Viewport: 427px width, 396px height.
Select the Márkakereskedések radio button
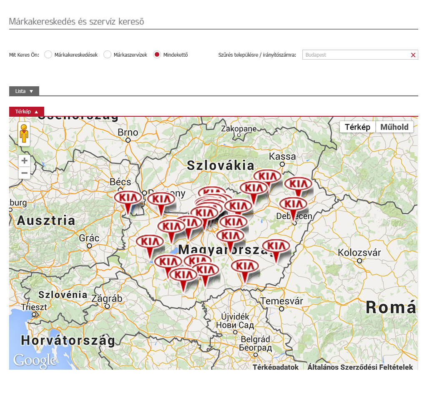coord(48,55)
